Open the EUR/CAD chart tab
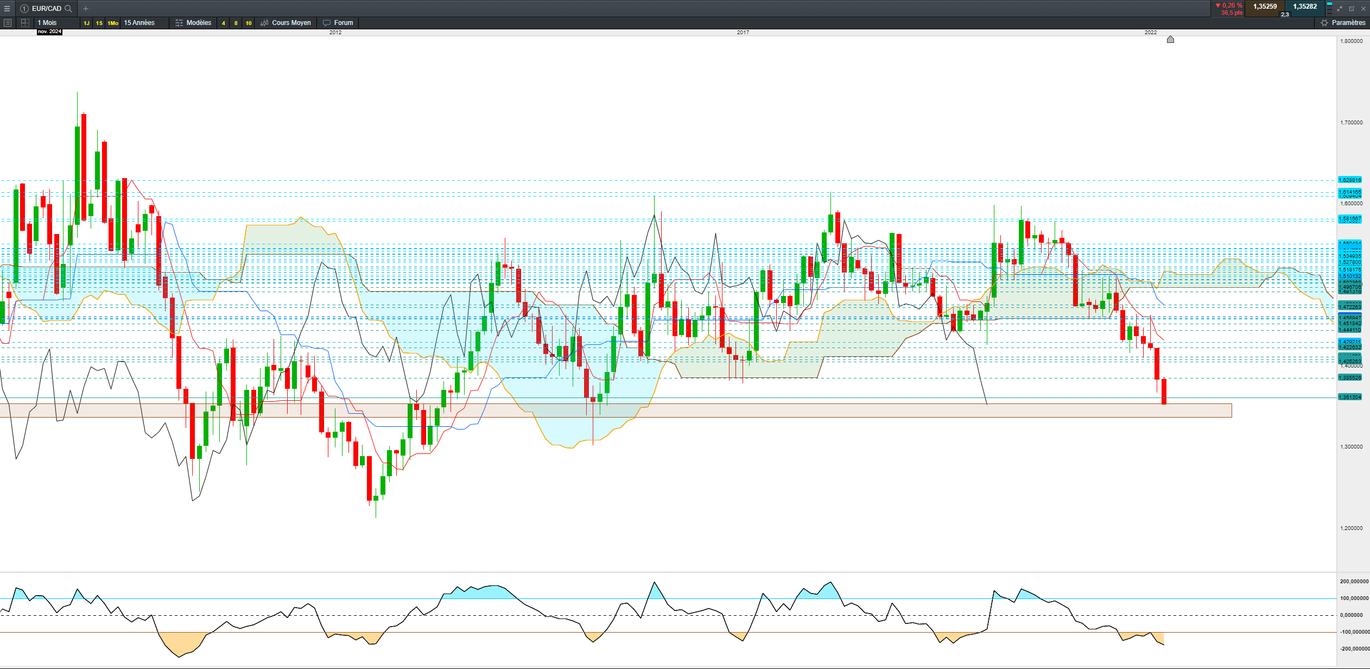This screenshot has height=669, width=1370. 46,9
